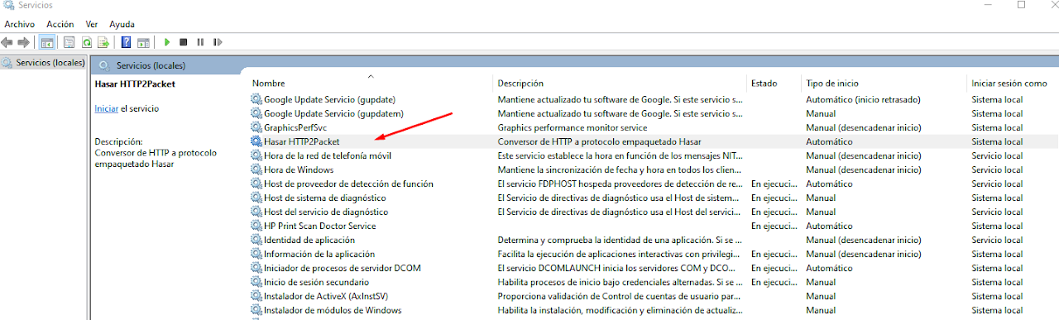1059x320 pixels.
Task: Select Servicios (locales) in the console tree
Action: coord(50,62)
